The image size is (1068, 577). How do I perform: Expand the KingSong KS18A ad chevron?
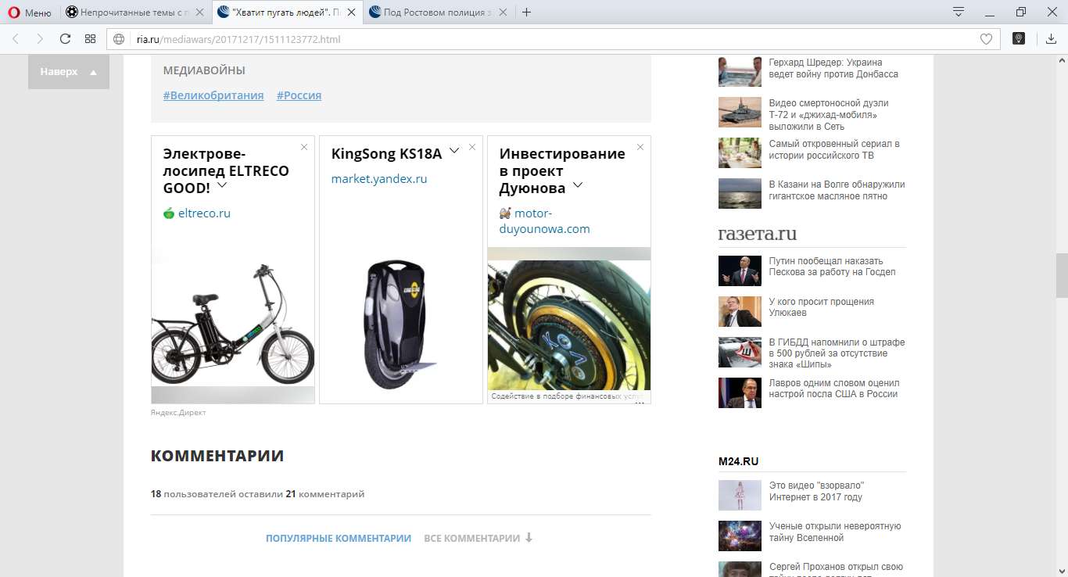pyautogui.click(x=453, y=149)
